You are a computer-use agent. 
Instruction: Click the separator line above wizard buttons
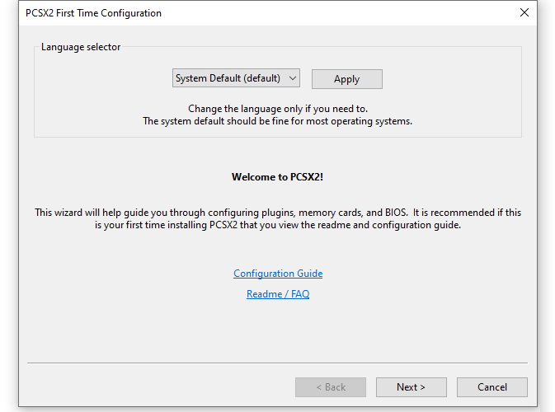277,363
